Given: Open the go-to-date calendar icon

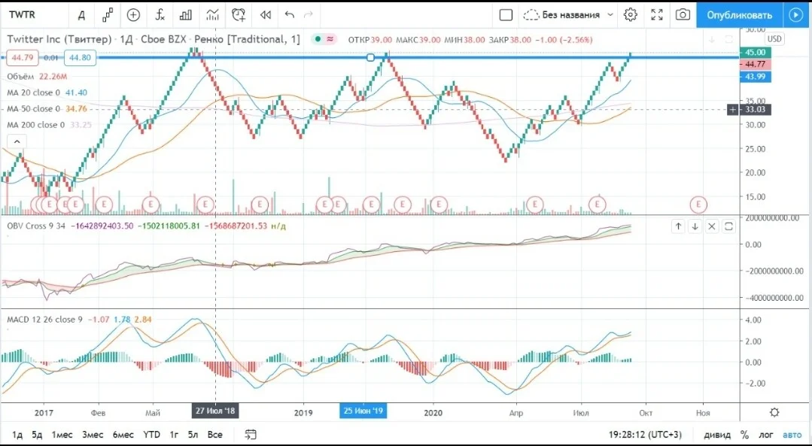Looking at the screenshot, I should [251, 434].
